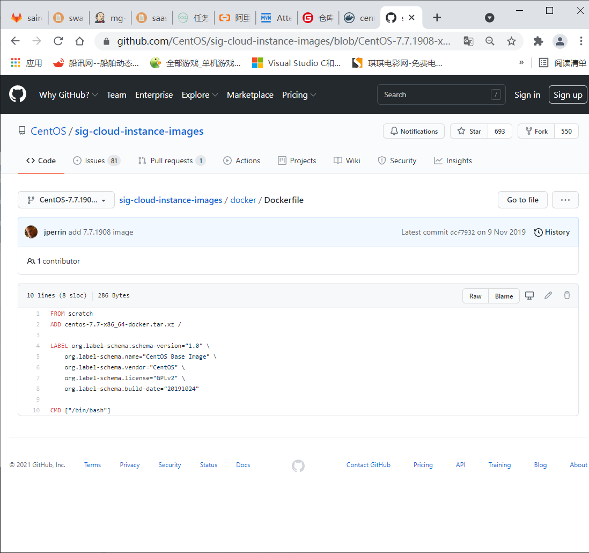Switch to the Issues tab
589x553 pixels.
click(x=96, y=161)
